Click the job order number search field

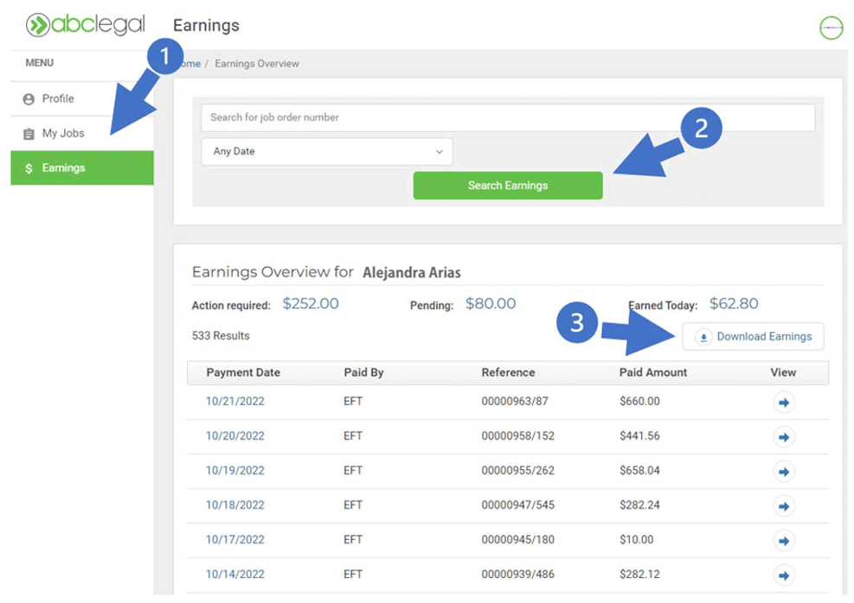click(x=507, y=117)
